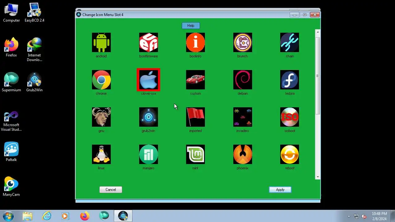This screenshot has height=222, width=395.
Task: Launch Internet Explorer from the taskbar
Action: pyautogui.click(x=47, y=216)
